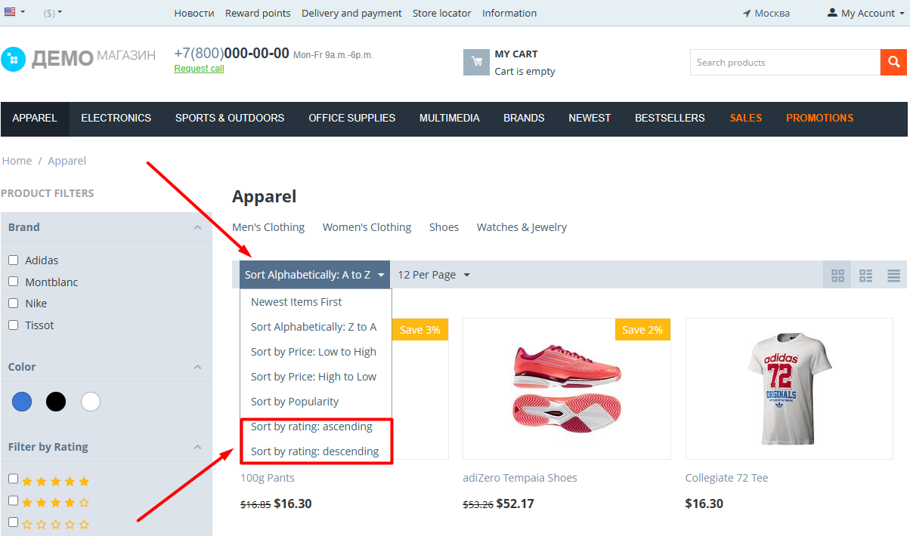
Task: Open Reward points link
Action: click(258, 13)
